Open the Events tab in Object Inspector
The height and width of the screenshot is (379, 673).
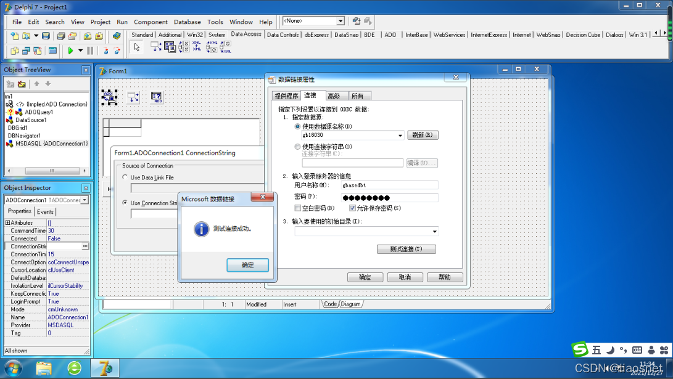[x=45, y=212]
